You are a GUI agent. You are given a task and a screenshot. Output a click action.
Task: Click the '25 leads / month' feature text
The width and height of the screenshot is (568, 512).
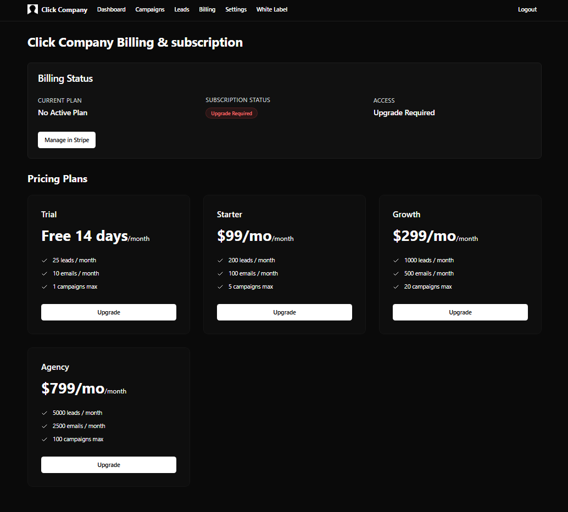click(74, 260)
